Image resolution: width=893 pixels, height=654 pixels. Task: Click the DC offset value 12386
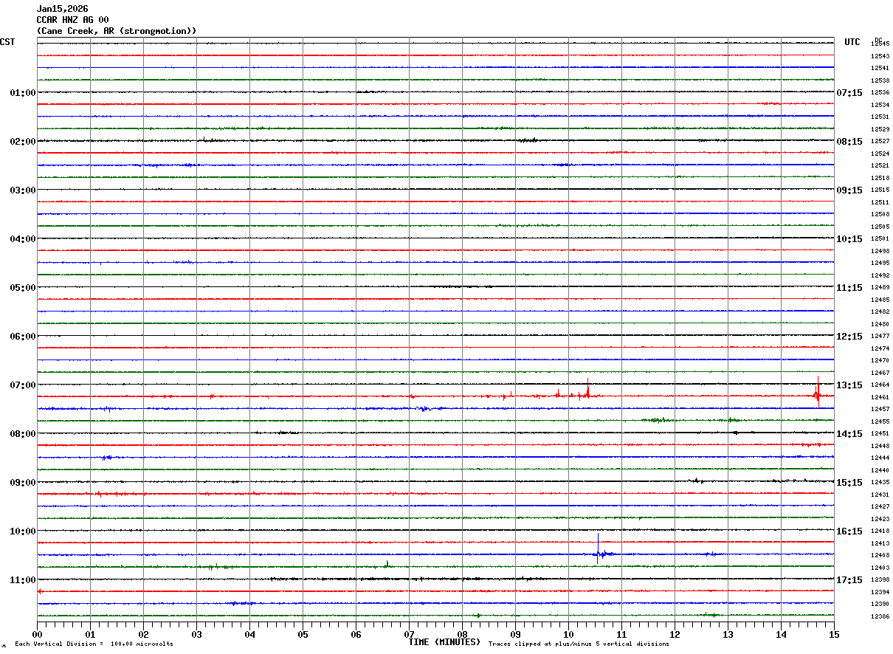(880, 617)
